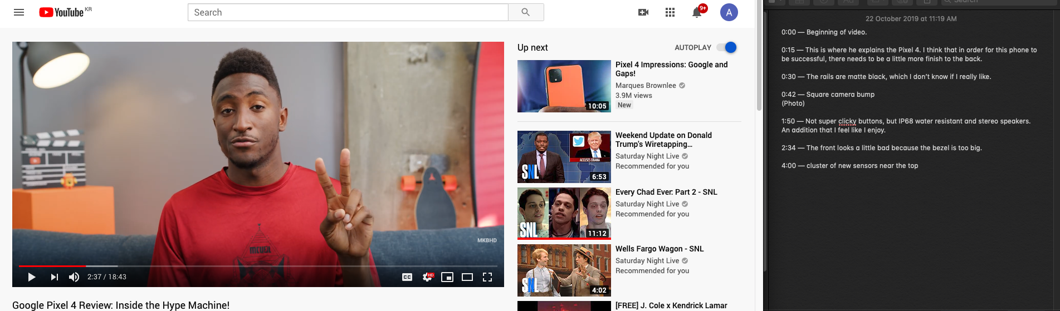Viewport: 1060px width, 311px height.
Task: Click the 'Up next' heading
Action: 533,47
